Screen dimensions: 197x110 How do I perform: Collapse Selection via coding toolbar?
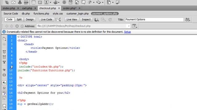[x=4, y=57]
